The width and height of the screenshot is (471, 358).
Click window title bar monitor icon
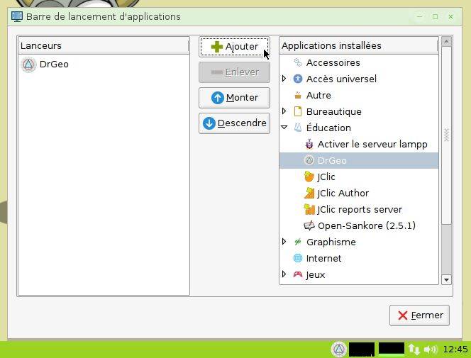17,16
